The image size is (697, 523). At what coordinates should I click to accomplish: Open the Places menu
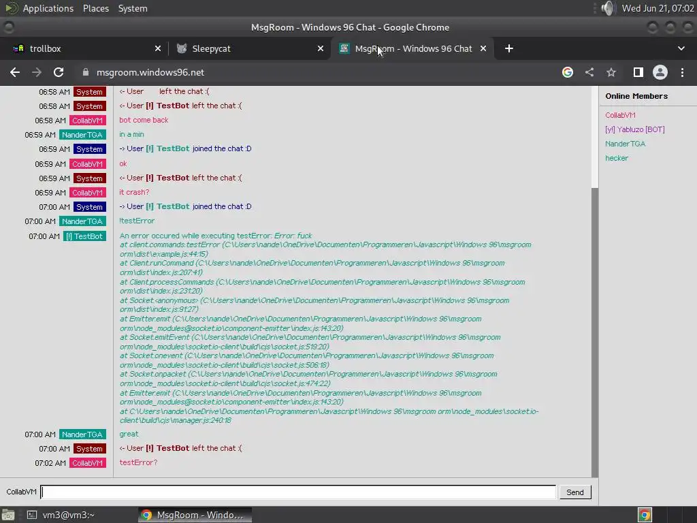pos(95,8)
